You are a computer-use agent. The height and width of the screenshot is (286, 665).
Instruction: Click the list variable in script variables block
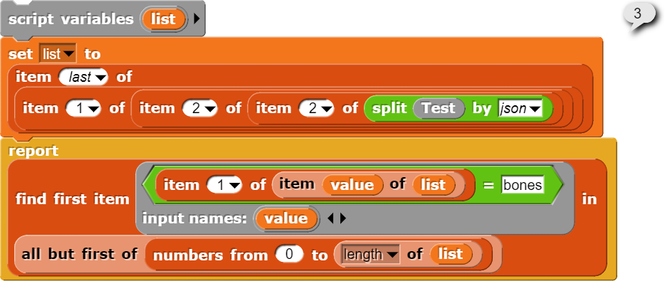tap(163, 19)
